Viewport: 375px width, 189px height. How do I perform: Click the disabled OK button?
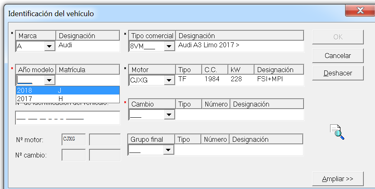pyautogui.click(x=338, y=37)
